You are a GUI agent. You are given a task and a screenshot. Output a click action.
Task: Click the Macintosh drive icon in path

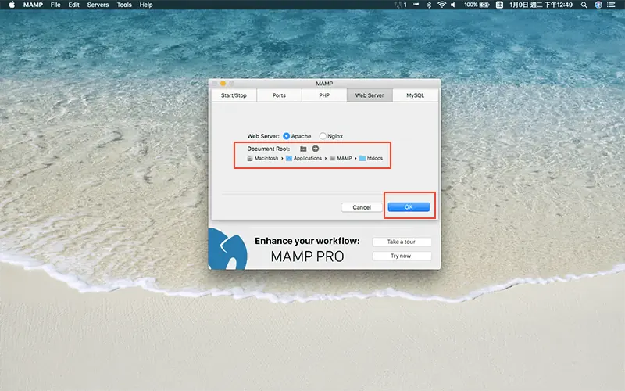click(250, 159)
